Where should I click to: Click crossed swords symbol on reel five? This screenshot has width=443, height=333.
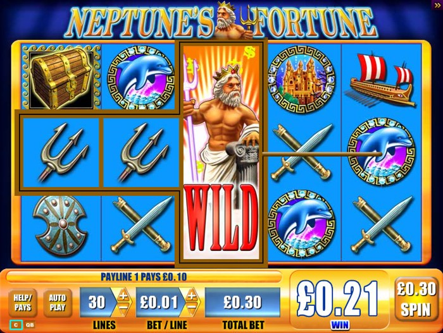coord(382,224)
